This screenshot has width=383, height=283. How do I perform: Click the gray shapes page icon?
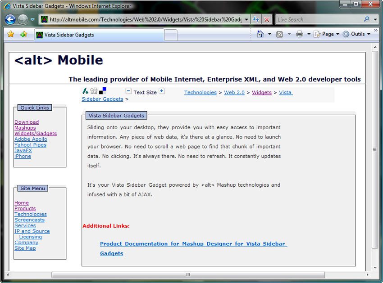pos(94,91)
